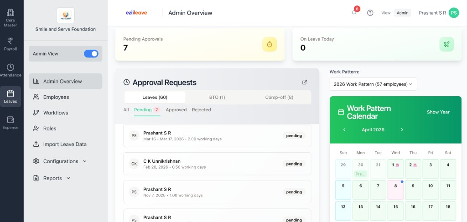The image size is (467, 222).
Task: Expand the Configurations menu
Action: point(66,161)
